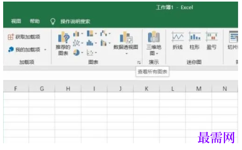
Task: Select column K header
Action: [x=146, y=89]
